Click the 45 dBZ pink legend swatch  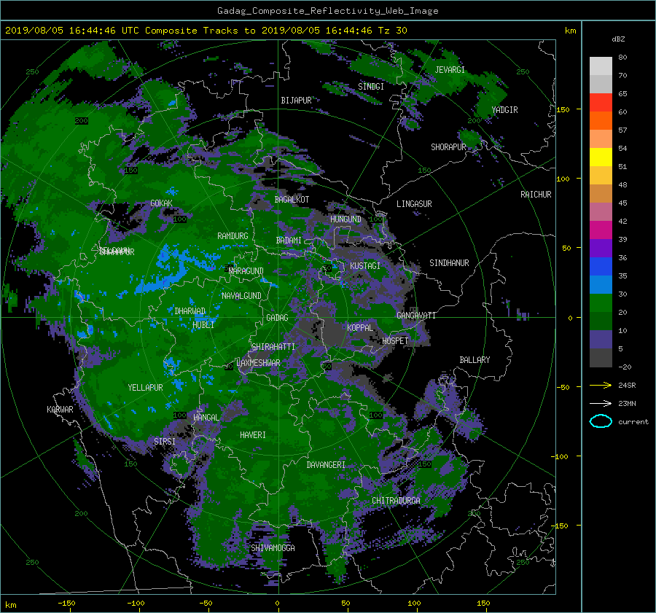pyautogui.click(x=601, y=211)
